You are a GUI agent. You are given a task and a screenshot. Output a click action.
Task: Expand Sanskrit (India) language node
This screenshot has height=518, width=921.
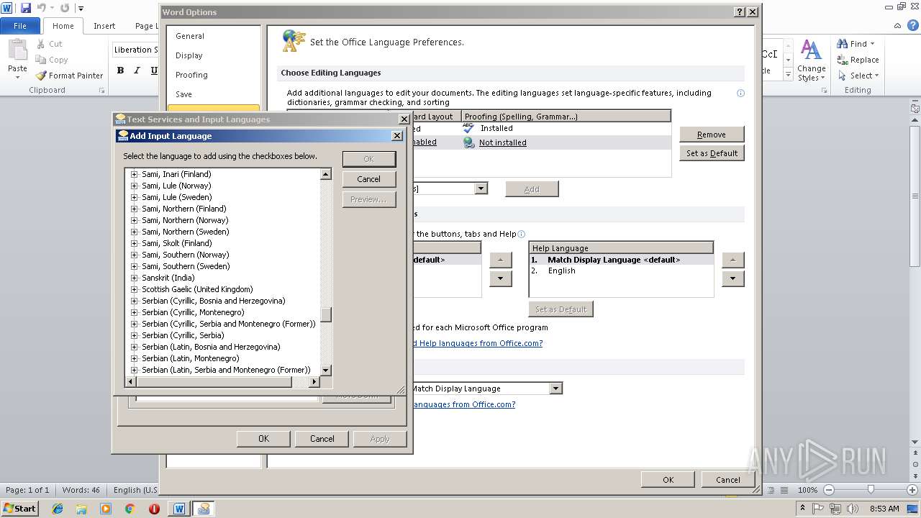point(134,278)
